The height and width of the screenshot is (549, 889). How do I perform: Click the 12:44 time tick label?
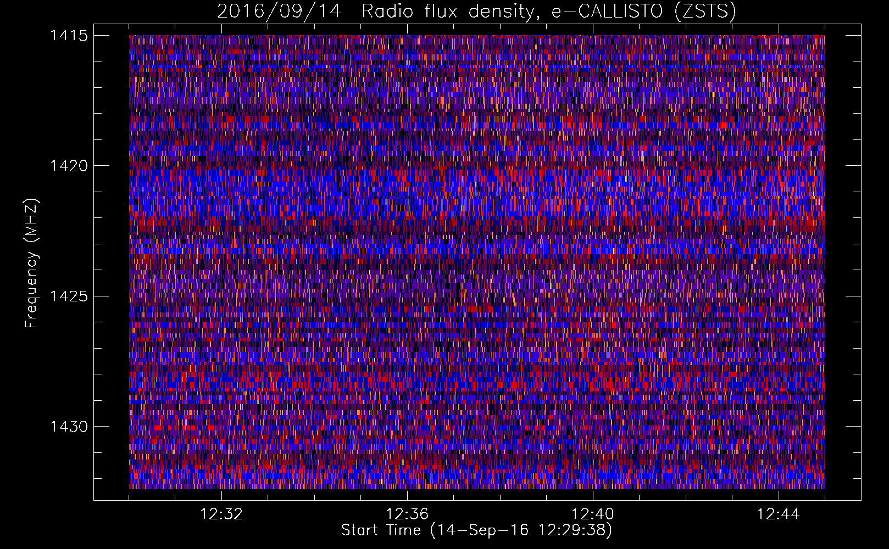tap(779, 514)
